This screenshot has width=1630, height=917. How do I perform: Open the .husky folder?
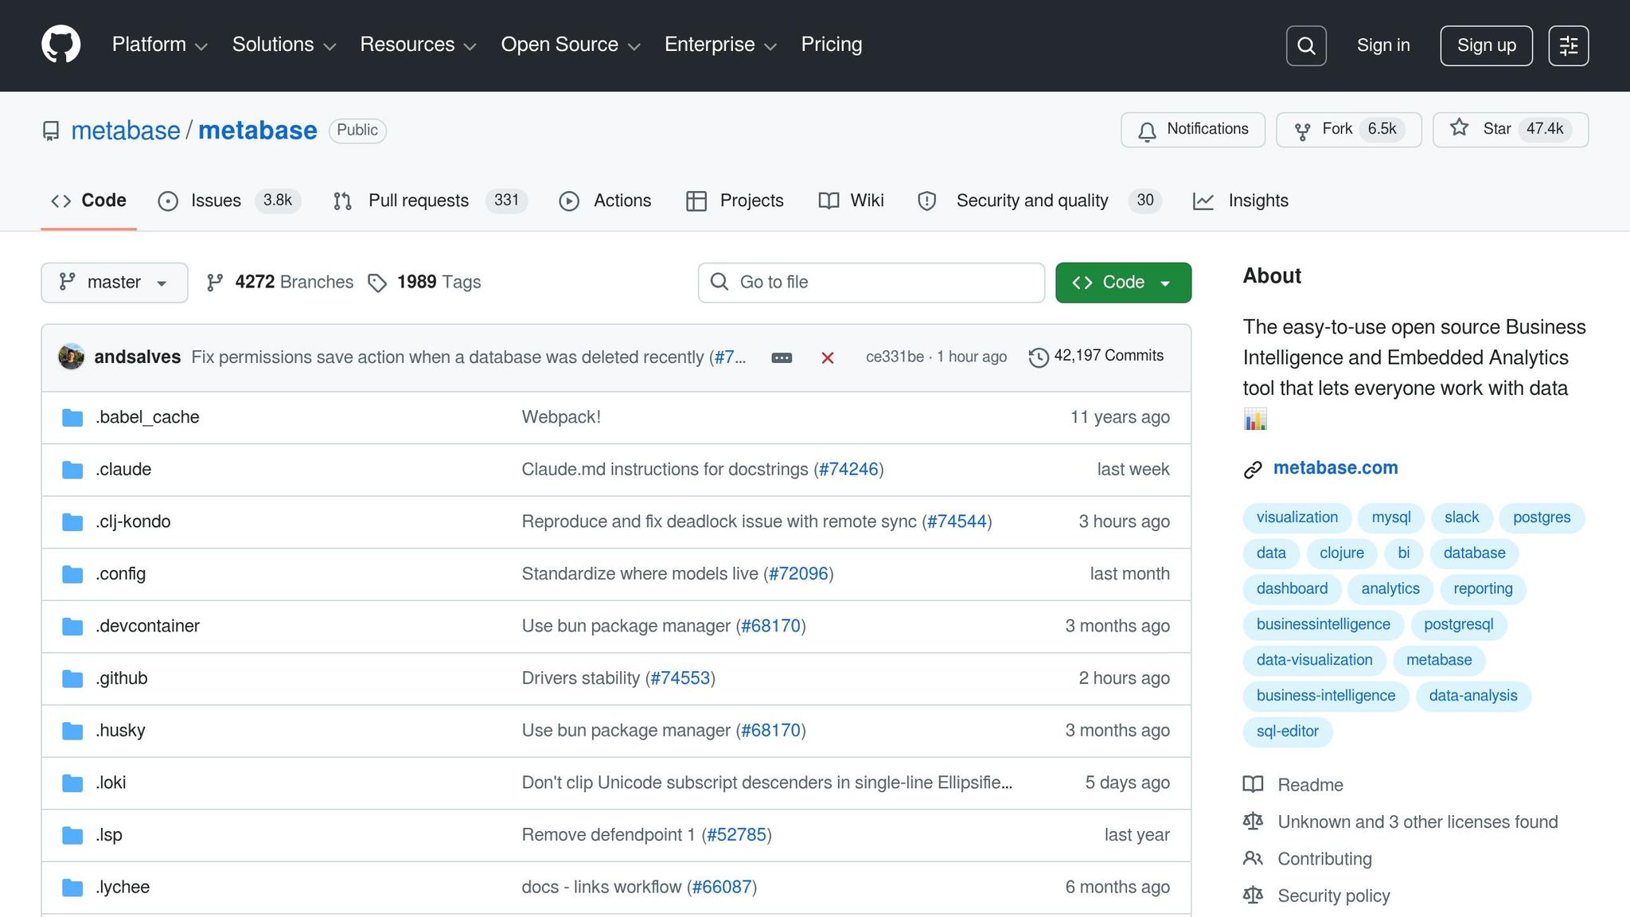[x=120, y=731]
